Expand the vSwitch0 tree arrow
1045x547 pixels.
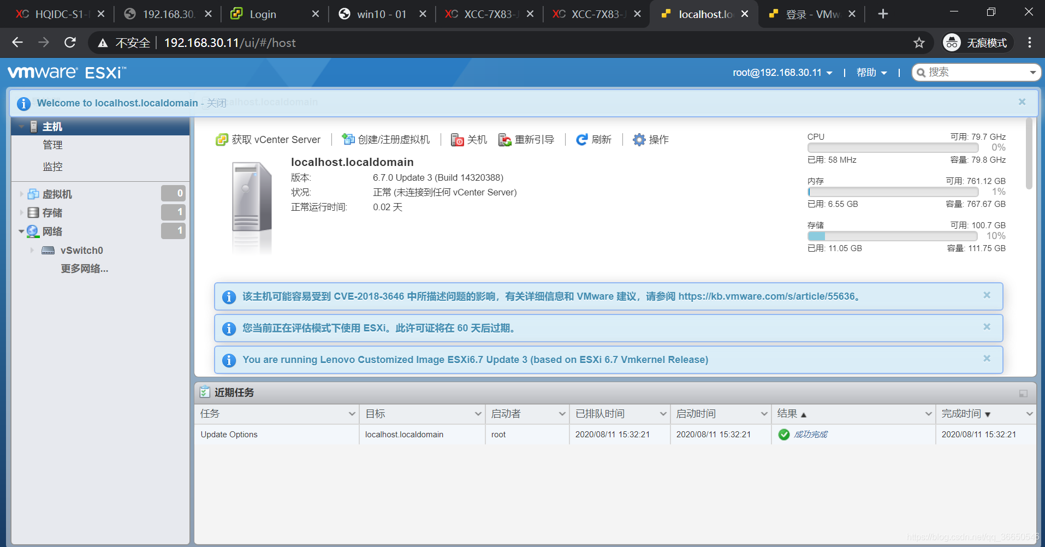click(x=32, y=250)
